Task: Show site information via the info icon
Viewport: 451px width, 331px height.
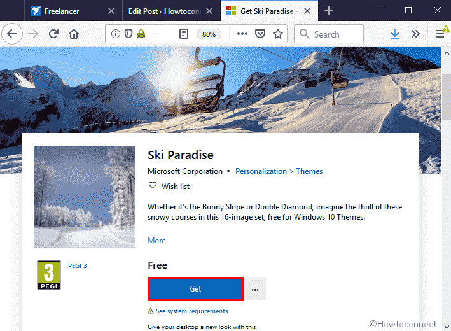Action: pyautogui.click(x=116, y=34)
